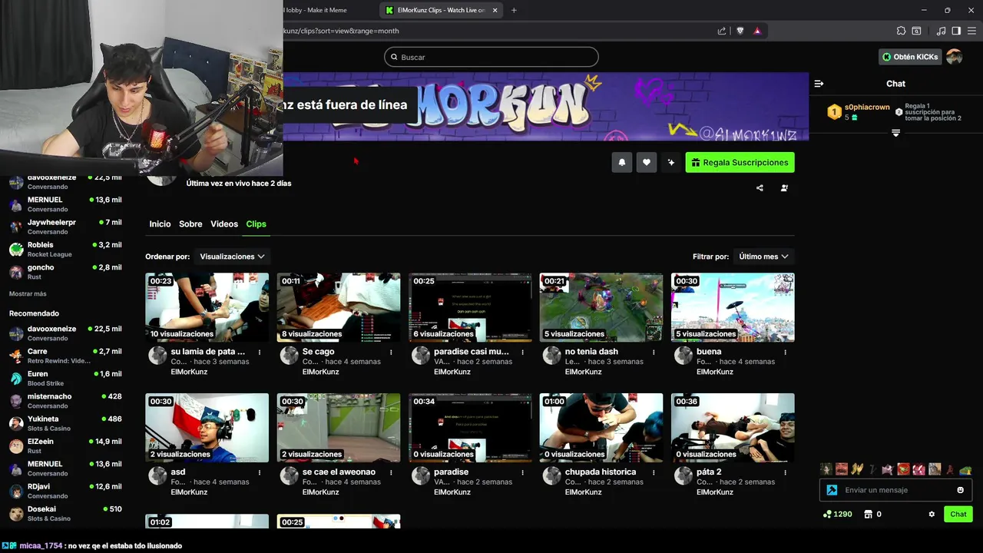Open ElZeein recommended channel
The width and height of the screenshot is (983, 553).
point(65,445)
